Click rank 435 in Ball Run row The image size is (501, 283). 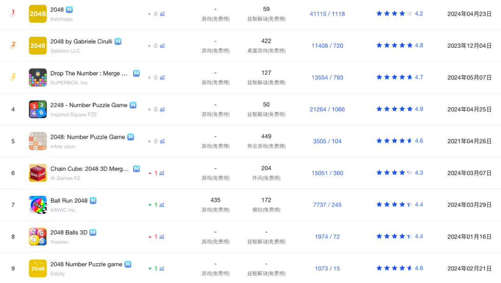tap(215, 200)
